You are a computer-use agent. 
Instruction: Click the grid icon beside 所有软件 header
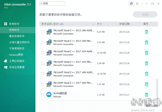click(x=6, y=24)
